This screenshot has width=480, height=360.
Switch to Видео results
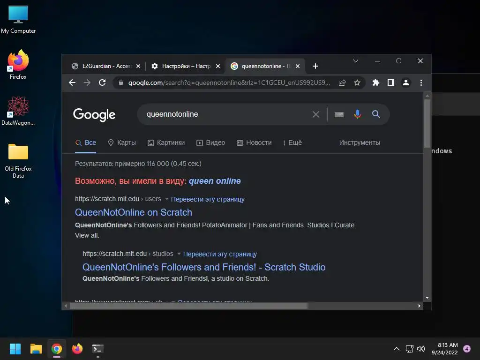[211, 142]
